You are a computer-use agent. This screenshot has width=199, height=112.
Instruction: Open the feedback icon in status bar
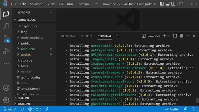click(186, 109)
